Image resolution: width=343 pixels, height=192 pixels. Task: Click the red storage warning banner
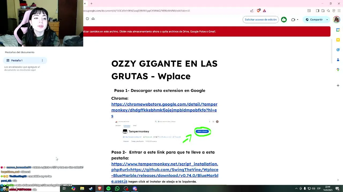click(x=207, y=31)
